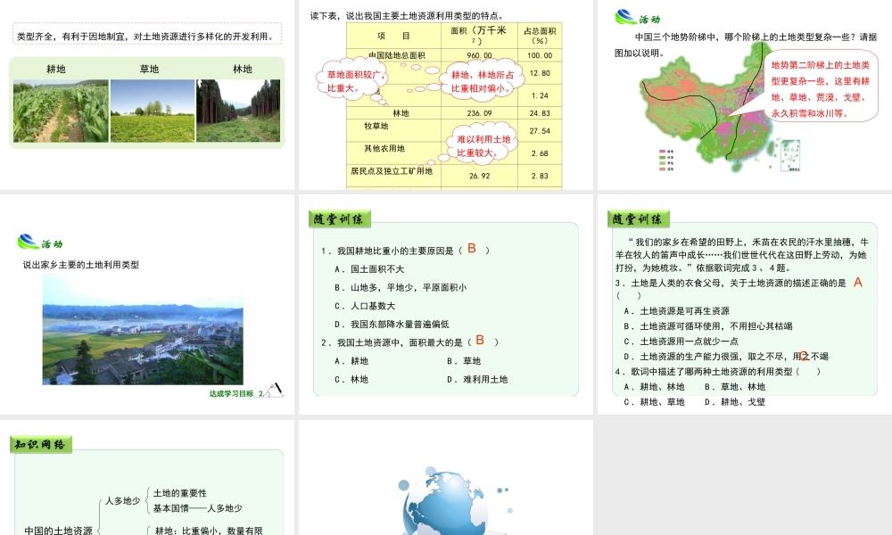Viewport: 892px width, 535px height.
Task: Click the root node 中国的土地资源
Action: click(x=58, y=530)
